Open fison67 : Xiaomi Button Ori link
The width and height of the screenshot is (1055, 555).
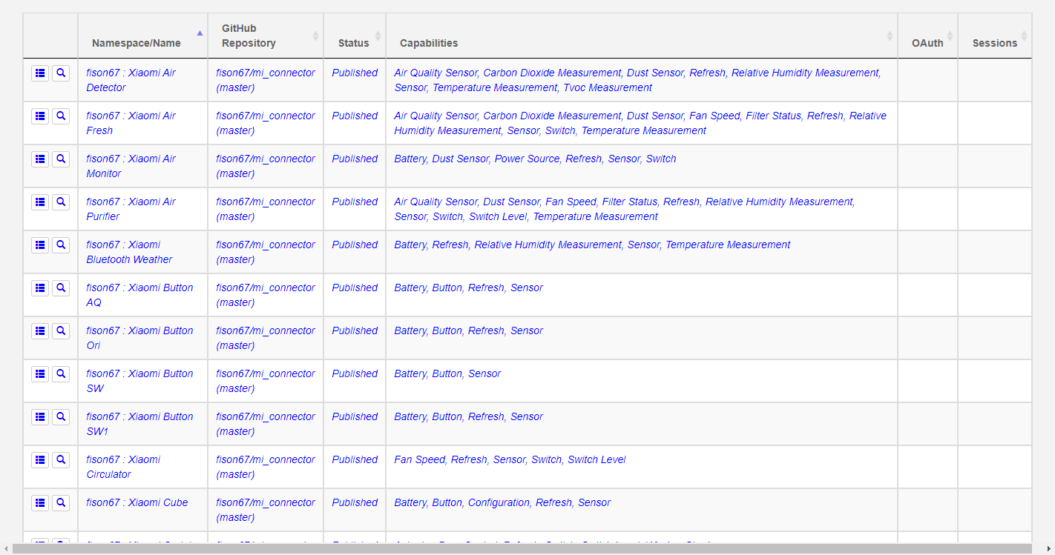coord(139,338)
